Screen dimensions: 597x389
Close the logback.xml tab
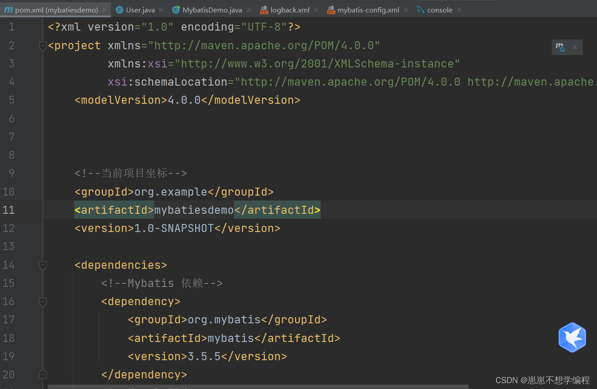(316, 10)
